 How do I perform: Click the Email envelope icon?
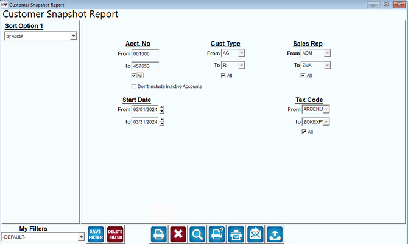tap(255, 234)
